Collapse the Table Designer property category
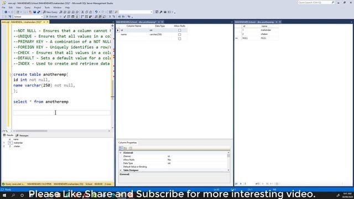Image resolution: width=354 pixels, height=199 pixels. tap(121, 170)
